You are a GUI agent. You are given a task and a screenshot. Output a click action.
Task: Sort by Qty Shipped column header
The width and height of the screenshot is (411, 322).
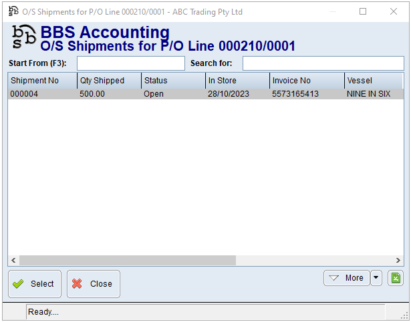click(108, 81)
